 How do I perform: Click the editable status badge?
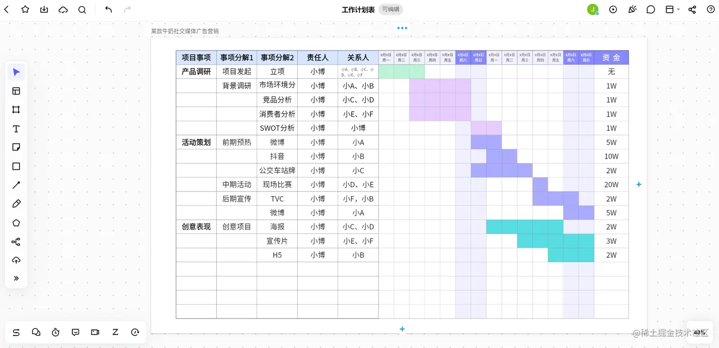(x=390, y=10)
